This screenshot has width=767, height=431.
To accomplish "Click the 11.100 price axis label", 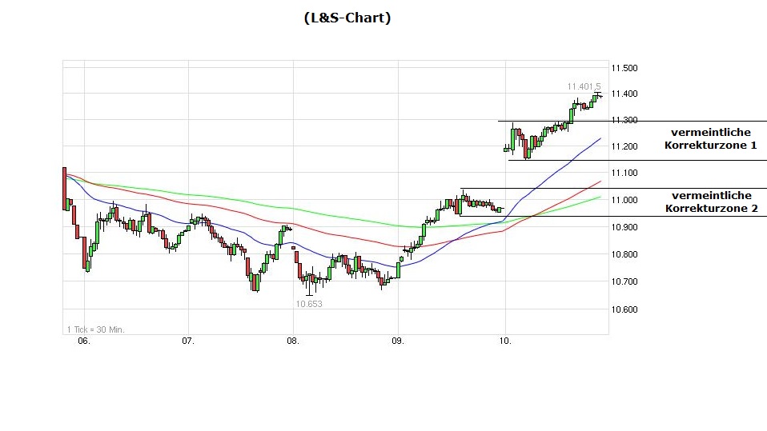I will (x=624, y=173).
